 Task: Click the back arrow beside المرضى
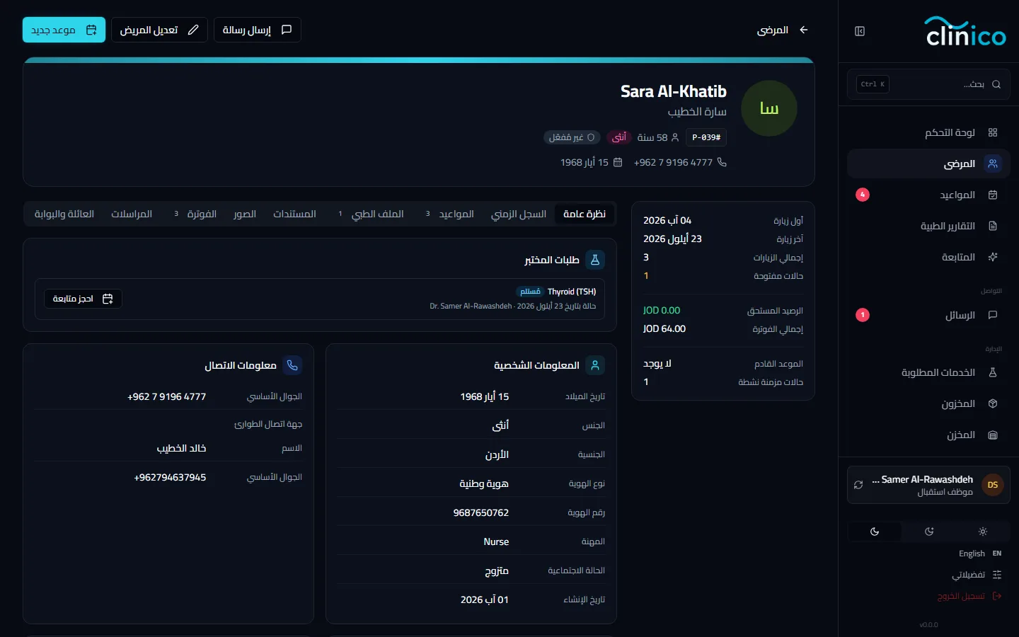(804, 30)
